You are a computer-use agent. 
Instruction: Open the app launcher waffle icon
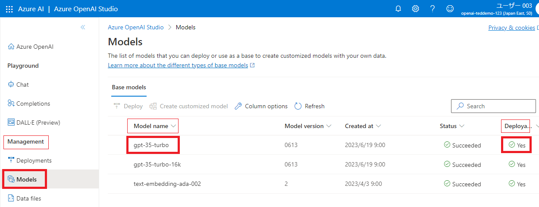(x=9, y=9)
